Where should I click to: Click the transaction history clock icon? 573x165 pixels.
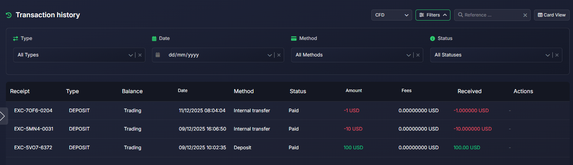[9, 15]
